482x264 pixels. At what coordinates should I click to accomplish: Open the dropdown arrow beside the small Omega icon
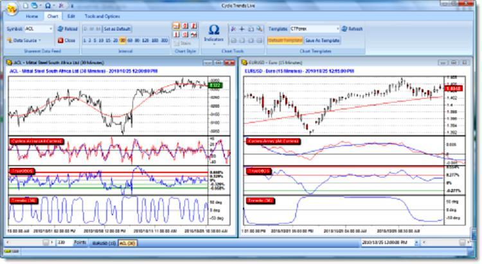tap(53, 6)
